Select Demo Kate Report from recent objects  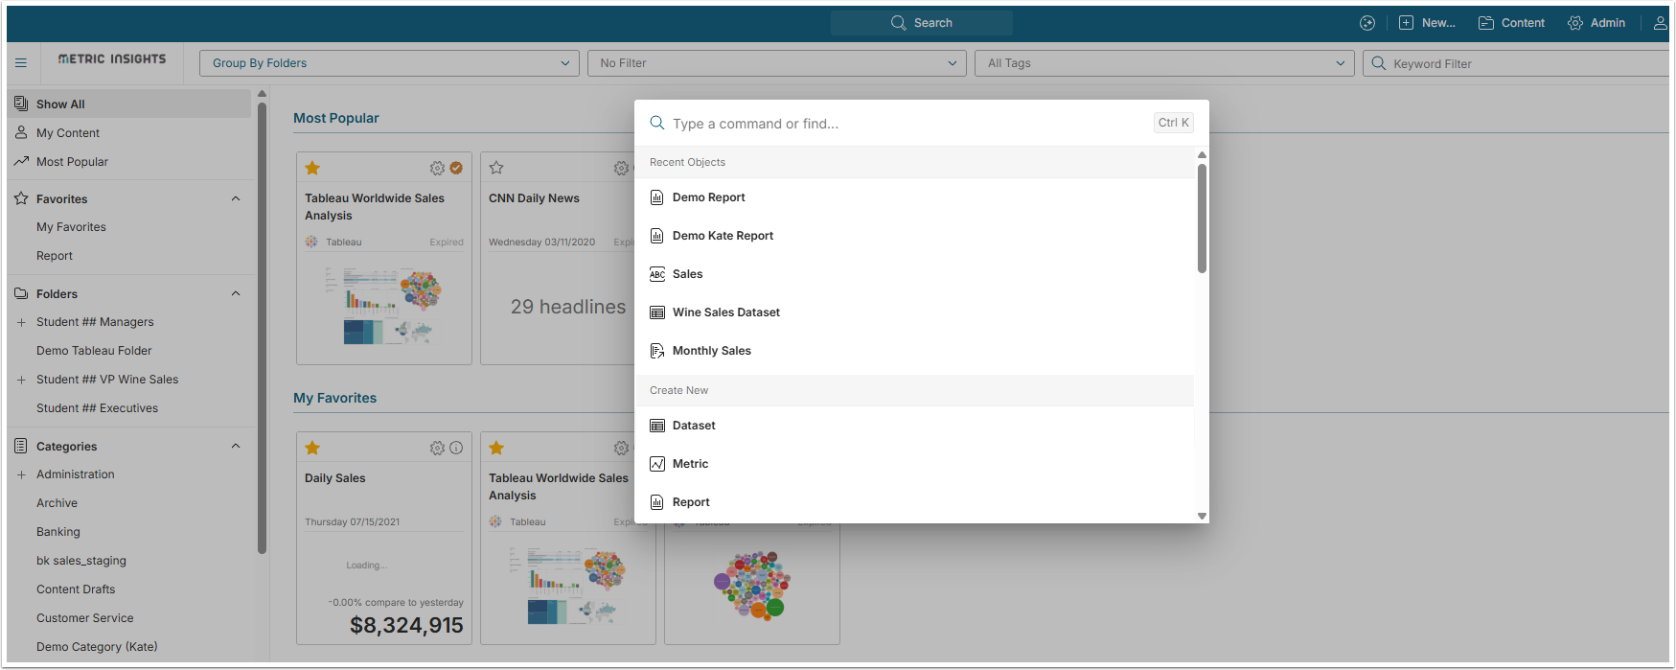point(723,236)
